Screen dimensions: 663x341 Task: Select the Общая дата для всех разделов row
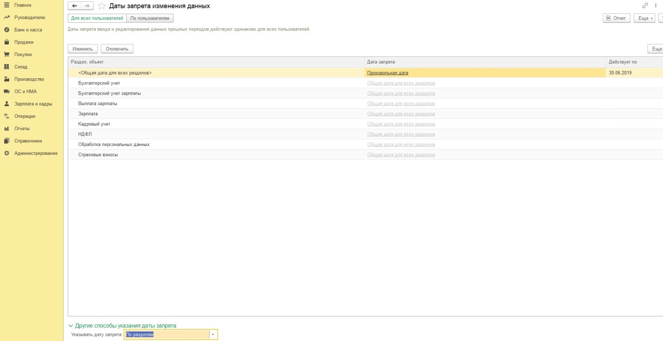[366, 73]
